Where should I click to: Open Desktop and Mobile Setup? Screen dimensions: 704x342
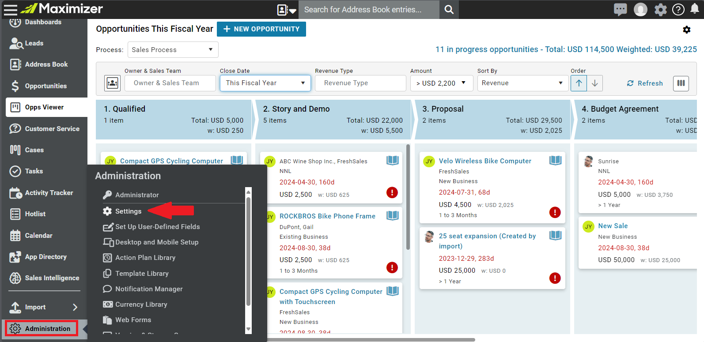click(x=157, y=242)
